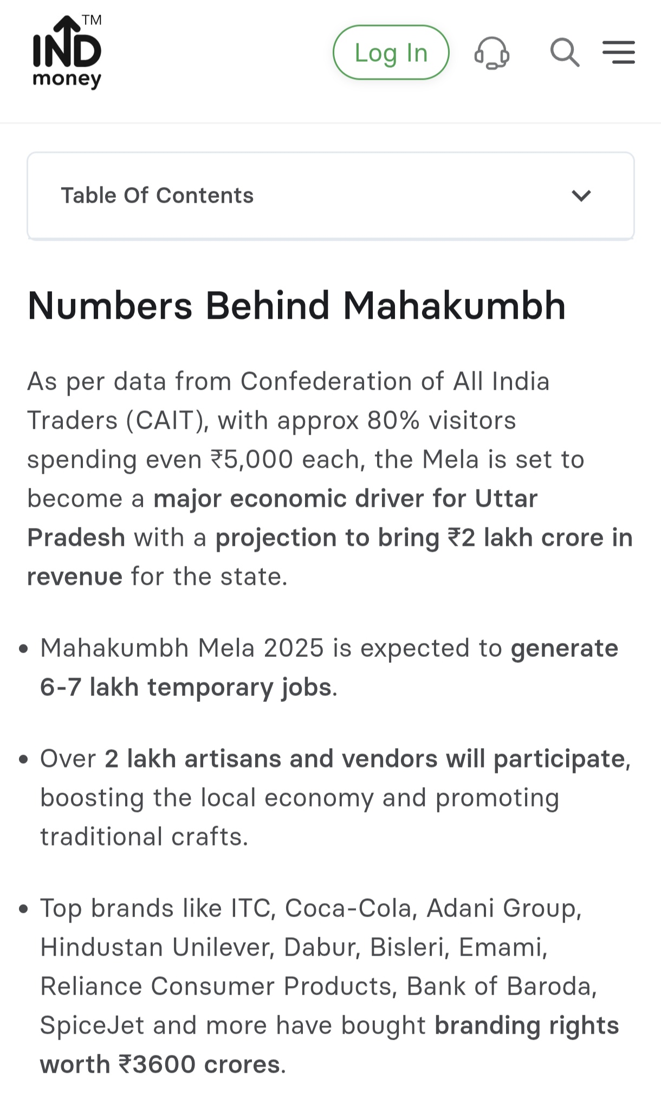Click bold text "major economic driver for Uttar"
The image size is (661, 1102).
click(345, 499)
